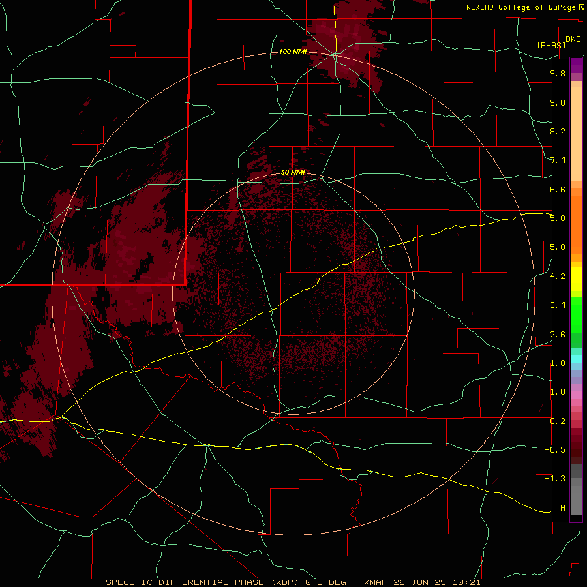Viewport: 587px width, 587px height.
Task: Click the SPECIFIC DIFFERENTIAL PHASE (KDP) caption text
Action: tap(203, 582)
